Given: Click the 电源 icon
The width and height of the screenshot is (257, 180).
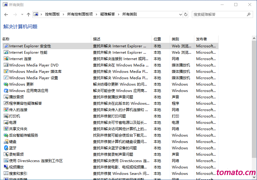Looking at the screenshot, I should click(x=6, y=123).
